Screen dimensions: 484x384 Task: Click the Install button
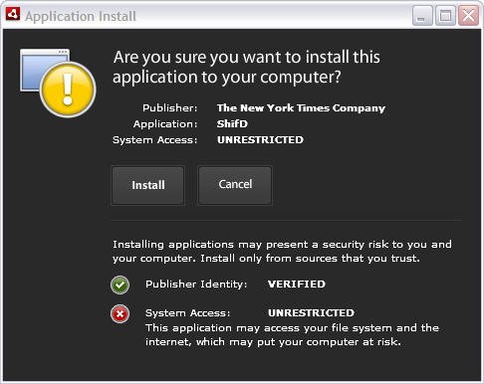coord(147,185)
